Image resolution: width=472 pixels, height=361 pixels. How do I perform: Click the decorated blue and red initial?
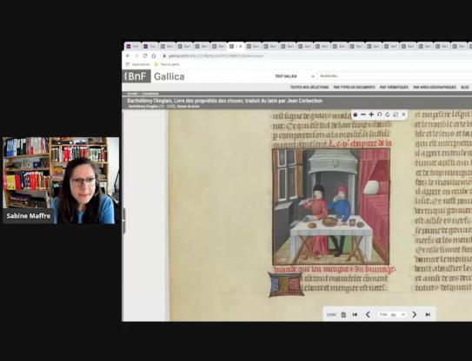tap(286, 285)
